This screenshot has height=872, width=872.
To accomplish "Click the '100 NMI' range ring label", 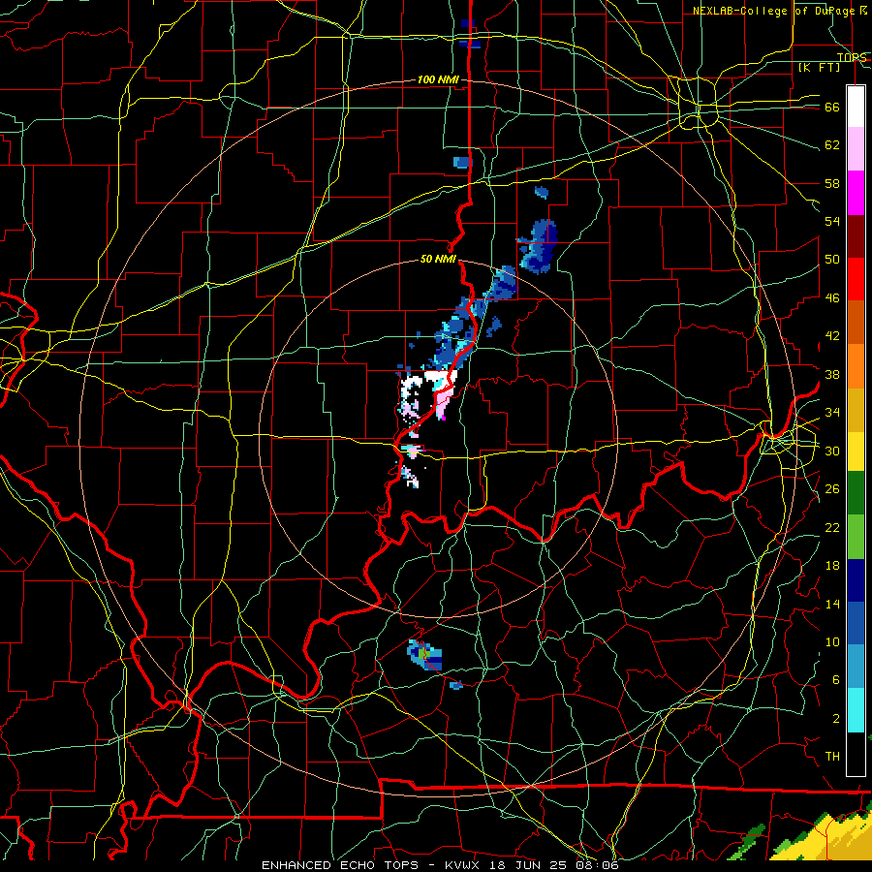I will click(x=438, y=79).
